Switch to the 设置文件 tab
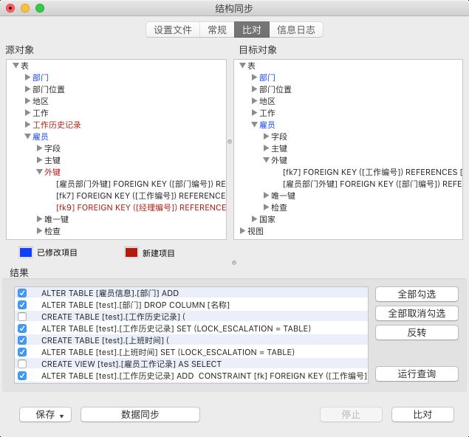Image resolution: width=469 pixels, height=437 pixels. tap(173, 30)
